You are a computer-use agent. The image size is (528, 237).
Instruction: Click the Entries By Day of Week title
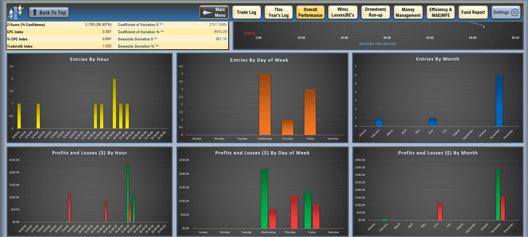pos(259,60)
